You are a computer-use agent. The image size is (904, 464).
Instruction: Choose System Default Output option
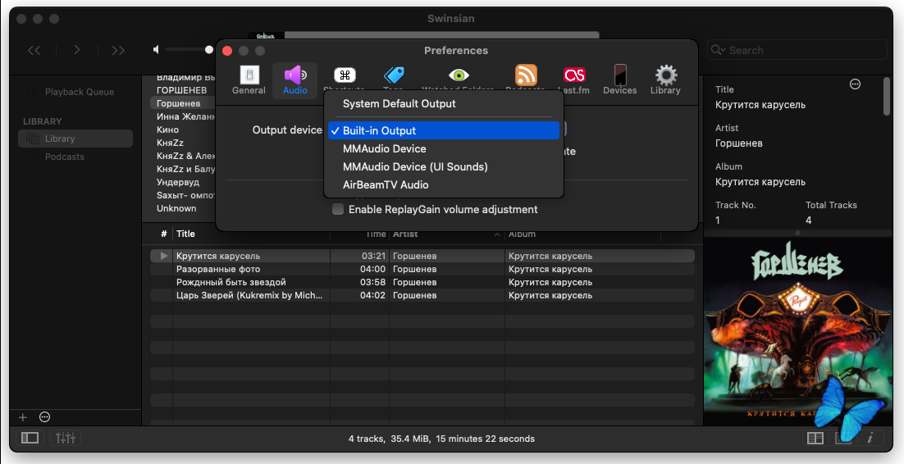(x=399, y=104)
